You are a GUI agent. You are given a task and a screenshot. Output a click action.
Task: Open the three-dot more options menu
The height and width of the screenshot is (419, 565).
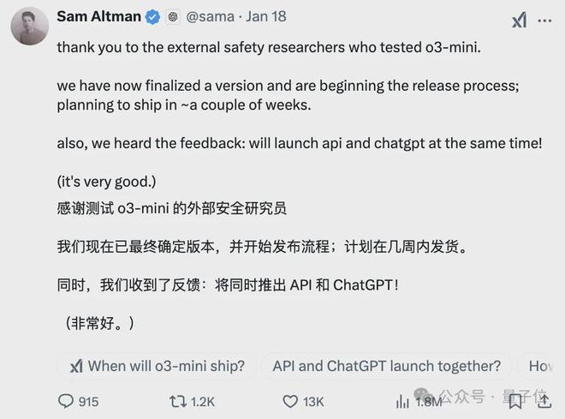click(544, 21)
